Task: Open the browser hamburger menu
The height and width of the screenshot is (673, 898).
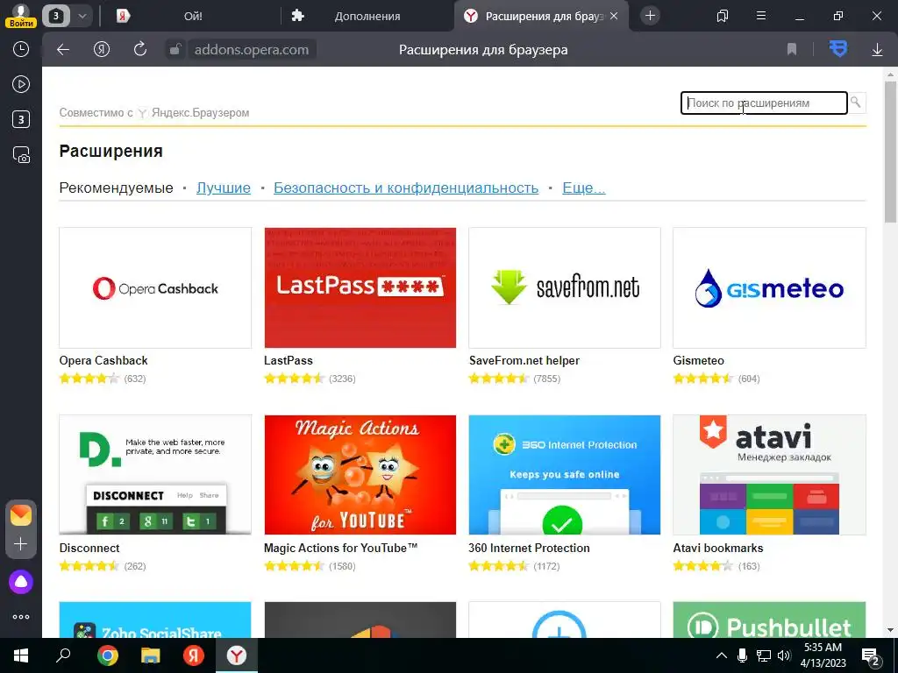Action: coord(761,16)
